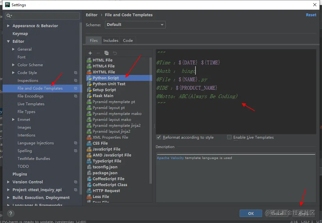Open Plugins settings
Viewport: 322px width, 223px height.
(20, 174)
